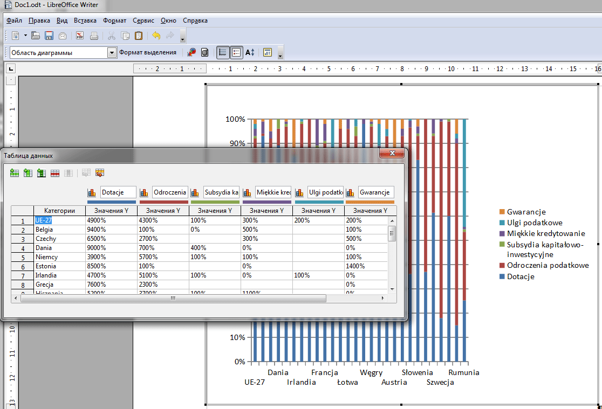Click the Redo arrow icon

click(x=170, y=36)
